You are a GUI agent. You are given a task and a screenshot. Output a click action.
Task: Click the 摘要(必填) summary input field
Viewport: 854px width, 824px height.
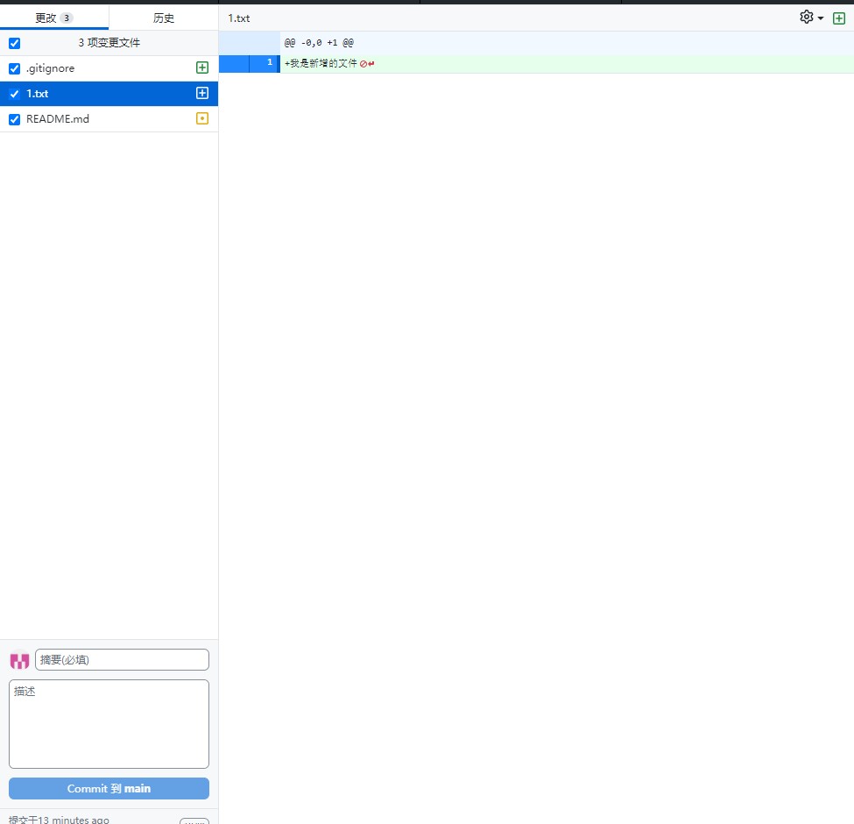pyautogui.click(x=122, y=660)
